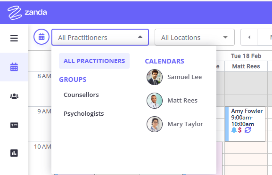Expand the All Locations dropdown
The width and height of the screenshot is (272, 175).
click(x=195, y=37)
